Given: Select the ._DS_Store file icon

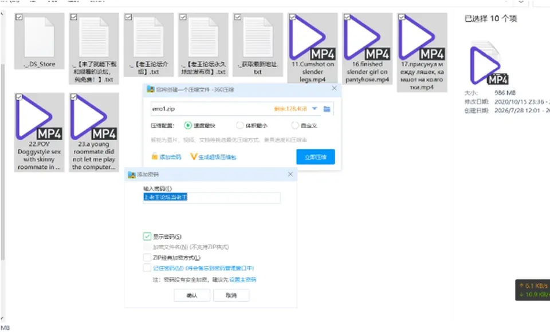Looking at the screenshot, I should pyautogui.click(x=40, y=37).
